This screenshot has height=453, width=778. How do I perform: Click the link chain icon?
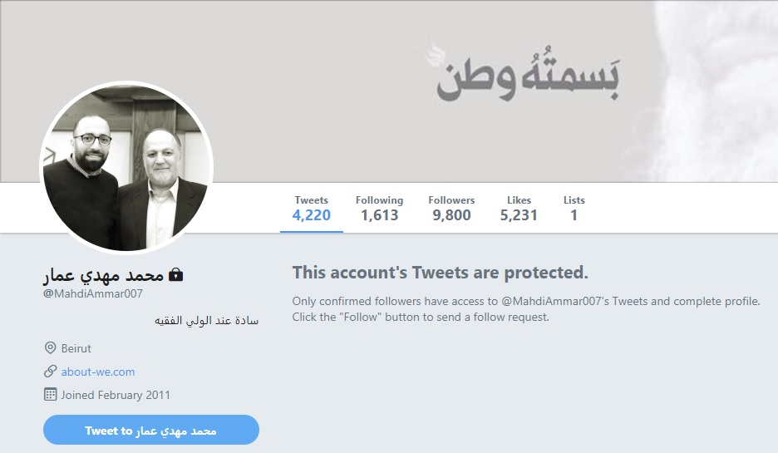pyautogui.click(x=50, y=372)
